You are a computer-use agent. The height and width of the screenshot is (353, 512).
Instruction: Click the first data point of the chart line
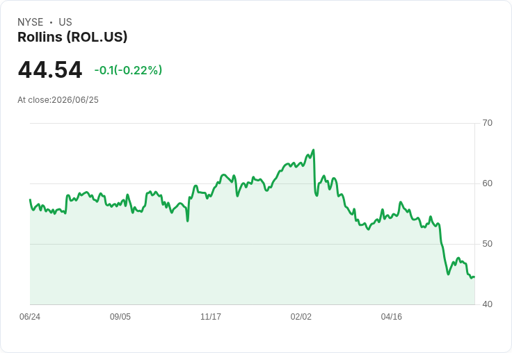coord(30,199)
